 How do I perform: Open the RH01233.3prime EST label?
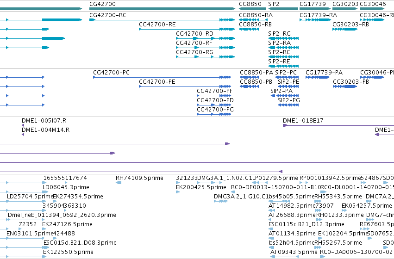click(x=340, y=215)
